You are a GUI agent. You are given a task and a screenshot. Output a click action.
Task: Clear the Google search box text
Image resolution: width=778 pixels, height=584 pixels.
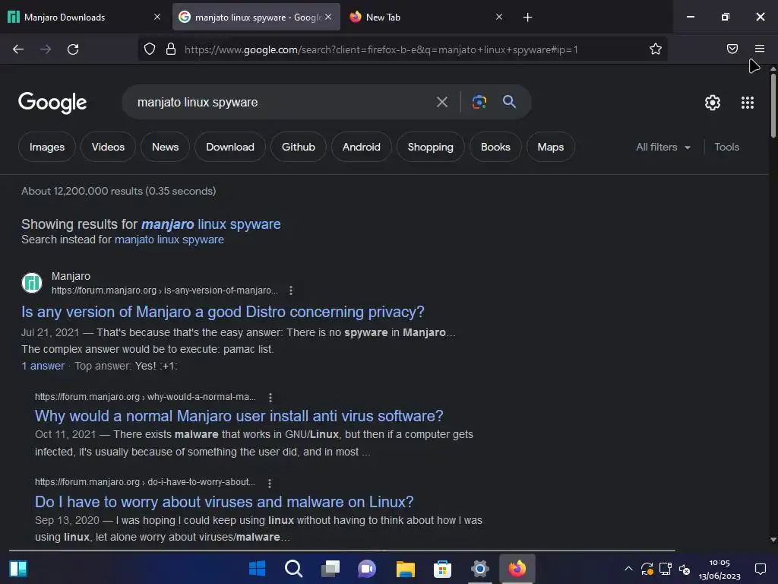coord(441,103)
